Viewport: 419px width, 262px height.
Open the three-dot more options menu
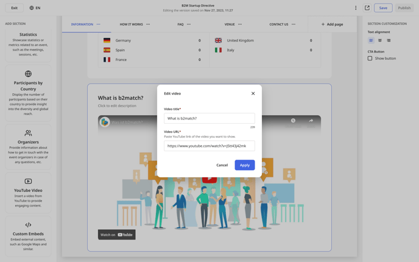(356, 8)
